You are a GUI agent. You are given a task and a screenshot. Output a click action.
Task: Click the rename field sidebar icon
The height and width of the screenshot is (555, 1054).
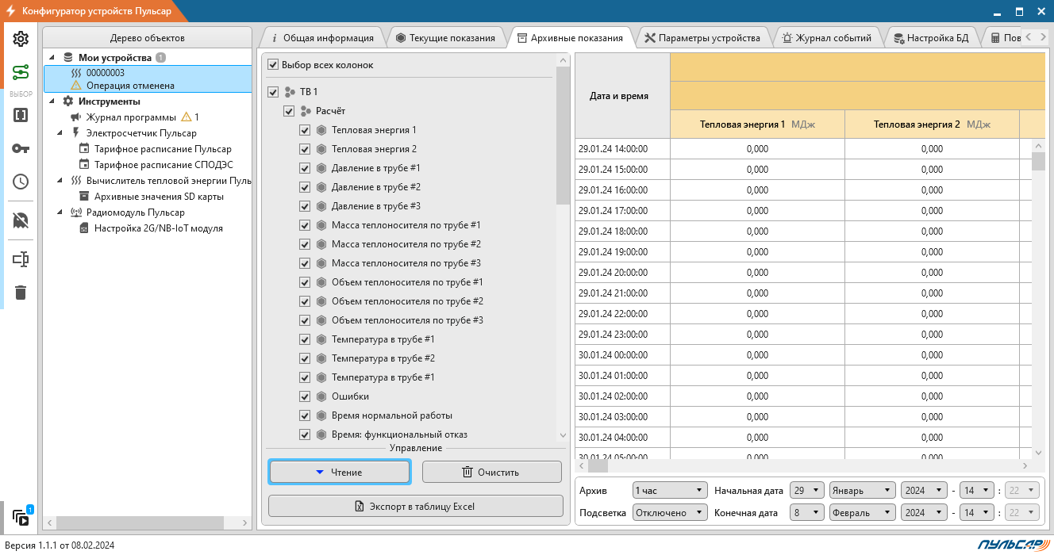coord(21,259)
